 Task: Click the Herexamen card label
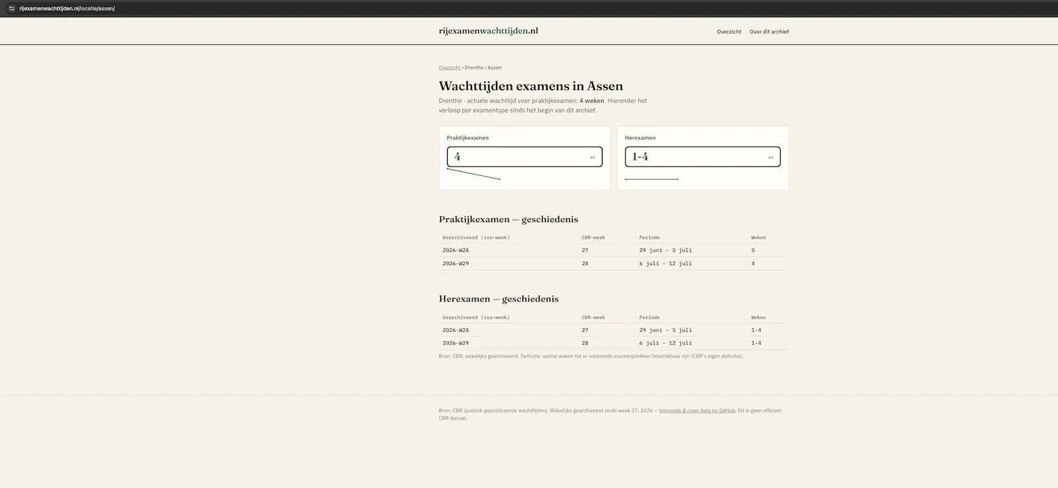pos(640,138)
